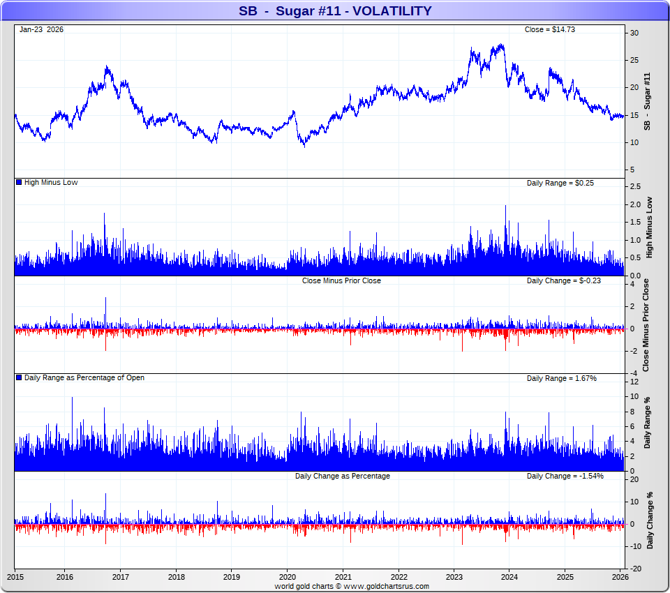Click the 'Daily Range = 1.67%' value
Screen dimensions: 670x593
click(x=561, y=378)
